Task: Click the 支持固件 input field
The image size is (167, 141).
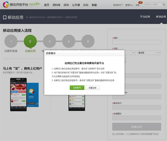Action: tap(137, 118)
